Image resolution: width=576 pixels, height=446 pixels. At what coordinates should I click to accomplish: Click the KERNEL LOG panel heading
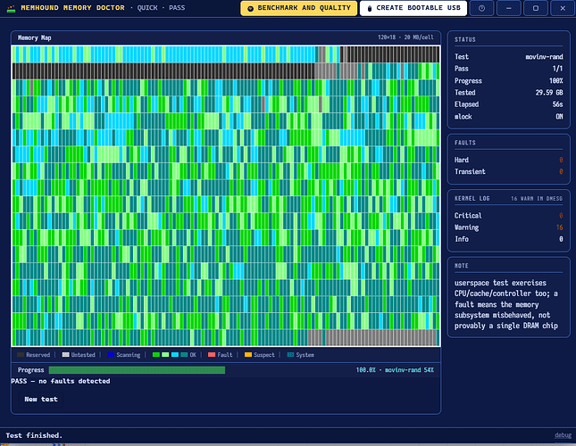click(472, 198)
